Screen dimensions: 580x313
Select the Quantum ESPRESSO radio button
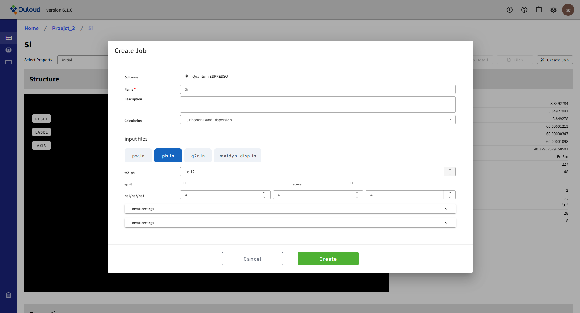click(x=186, y=76)
